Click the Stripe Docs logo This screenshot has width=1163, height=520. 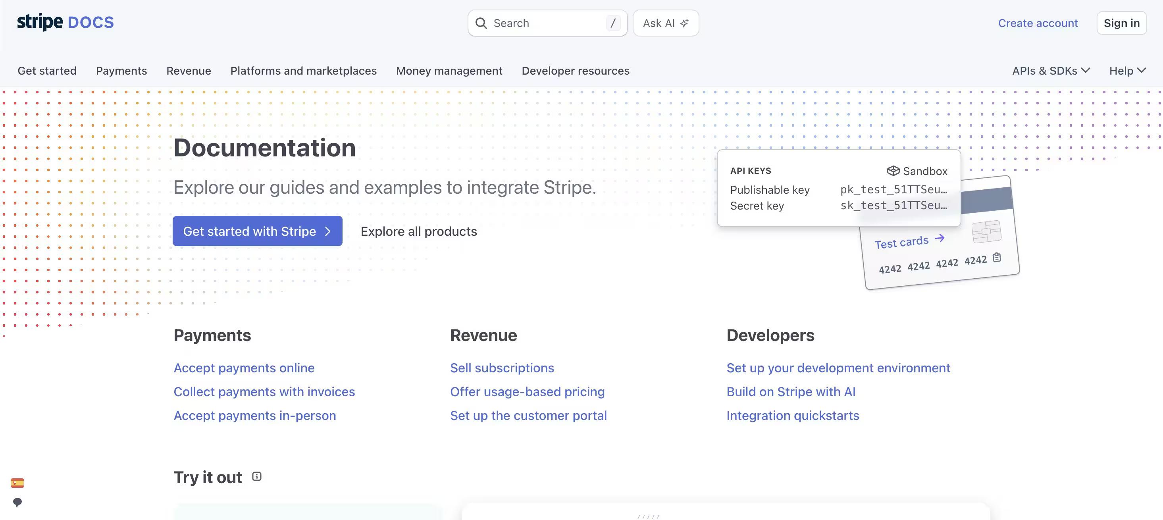65,22
